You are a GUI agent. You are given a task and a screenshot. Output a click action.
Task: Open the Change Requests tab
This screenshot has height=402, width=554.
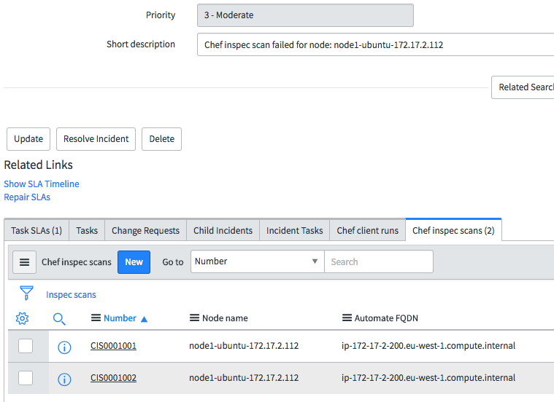[x=145, y=230]
